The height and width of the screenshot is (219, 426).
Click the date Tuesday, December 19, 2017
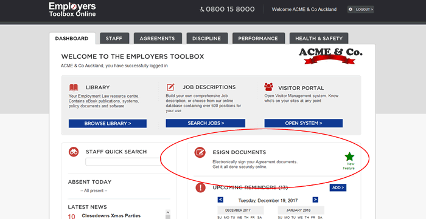268,201
